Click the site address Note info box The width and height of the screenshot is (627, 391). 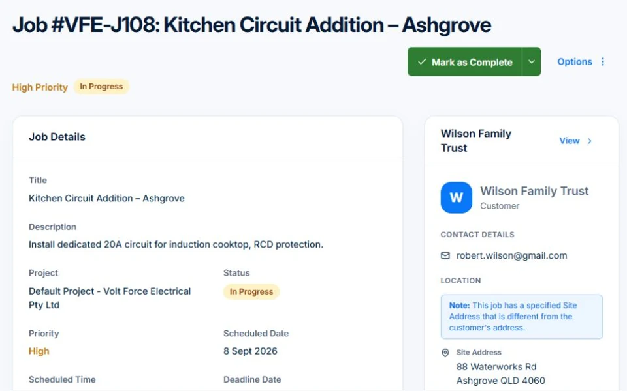(x=521, y=317)
